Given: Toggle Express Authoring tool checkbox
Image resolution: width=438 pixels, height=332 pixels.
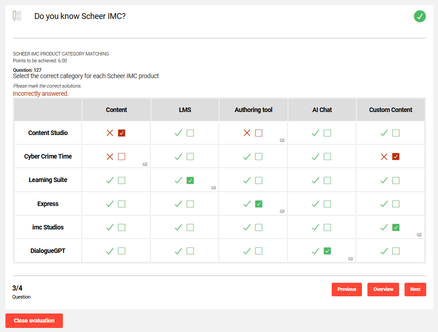Looking at the screenshot, I should 259,204.
